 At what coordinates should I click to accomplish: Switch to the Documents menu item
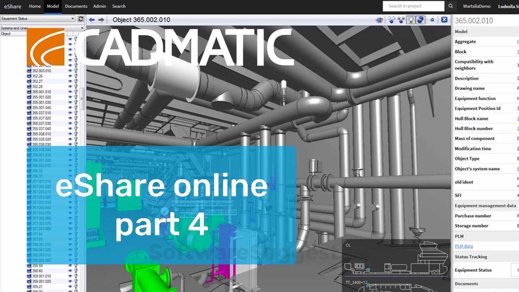click(76, 6)
